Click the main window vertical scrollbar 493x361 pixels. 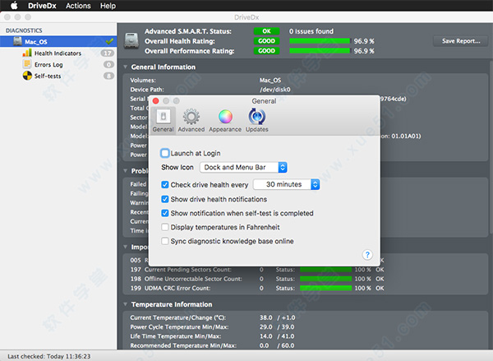click(491, 146)
